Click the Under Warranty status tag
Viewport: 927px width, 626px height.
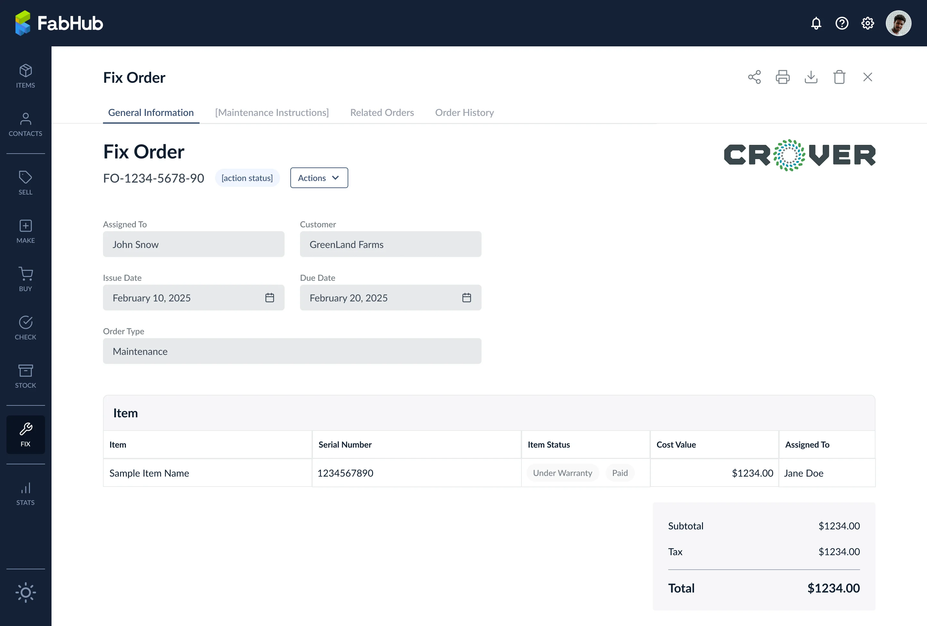coord(562,473)
